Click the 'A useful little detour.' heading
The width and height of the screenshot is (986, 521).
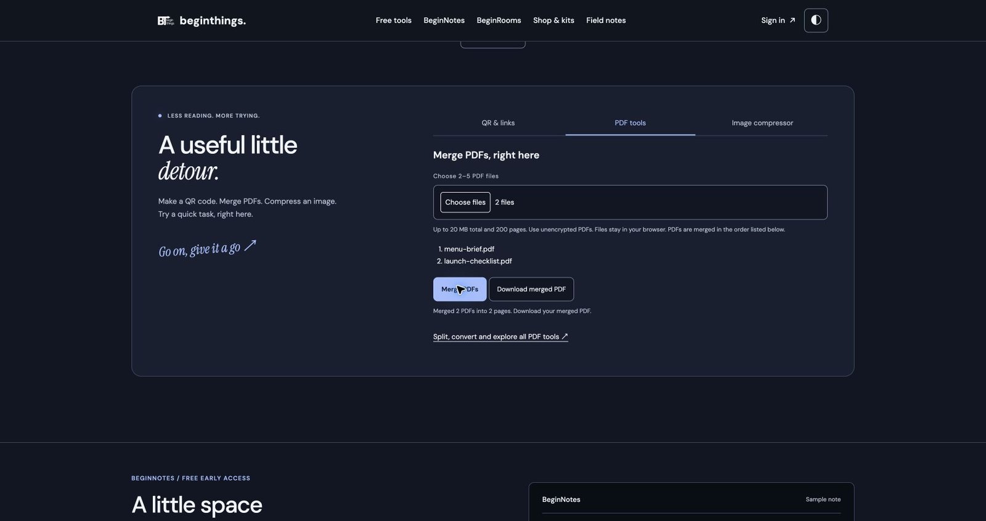point(228,158)
